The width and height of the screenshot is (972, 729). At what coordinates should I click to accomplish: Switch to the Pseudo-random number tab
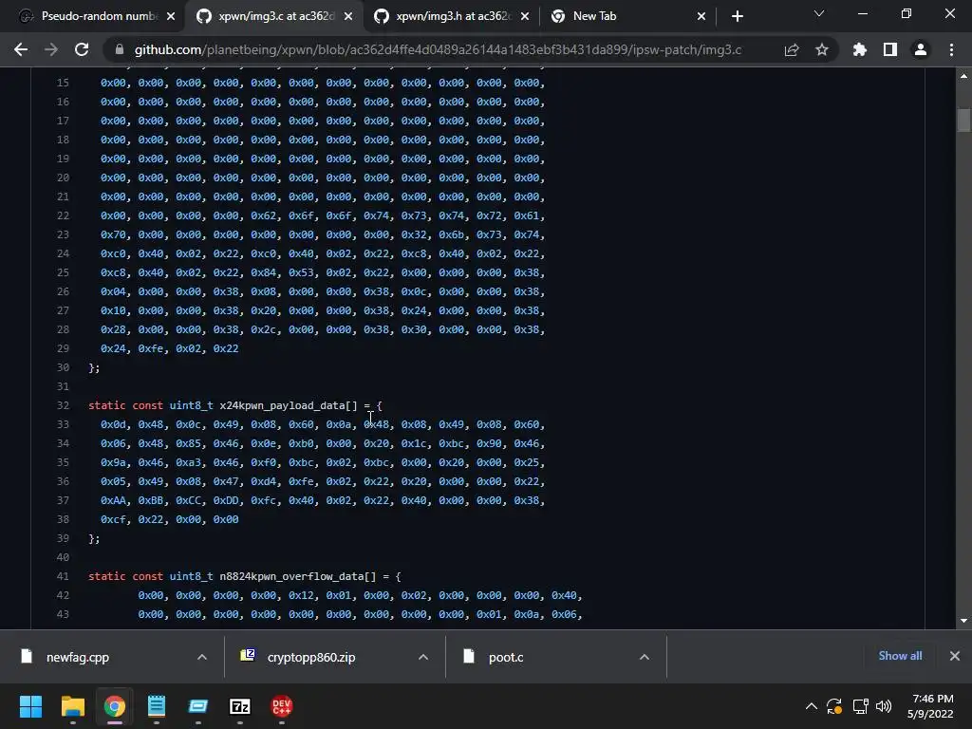point(98,16)
